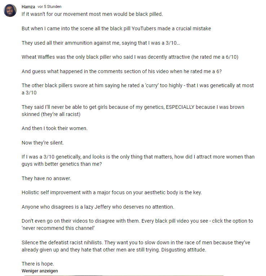Click the line mentioning 'black pill YouTubers'
Screen dimensions: 266x276
(x=116, y=28)
